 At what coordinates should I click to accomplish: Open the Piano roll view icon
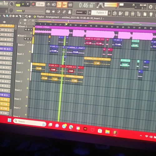[121, 13]
